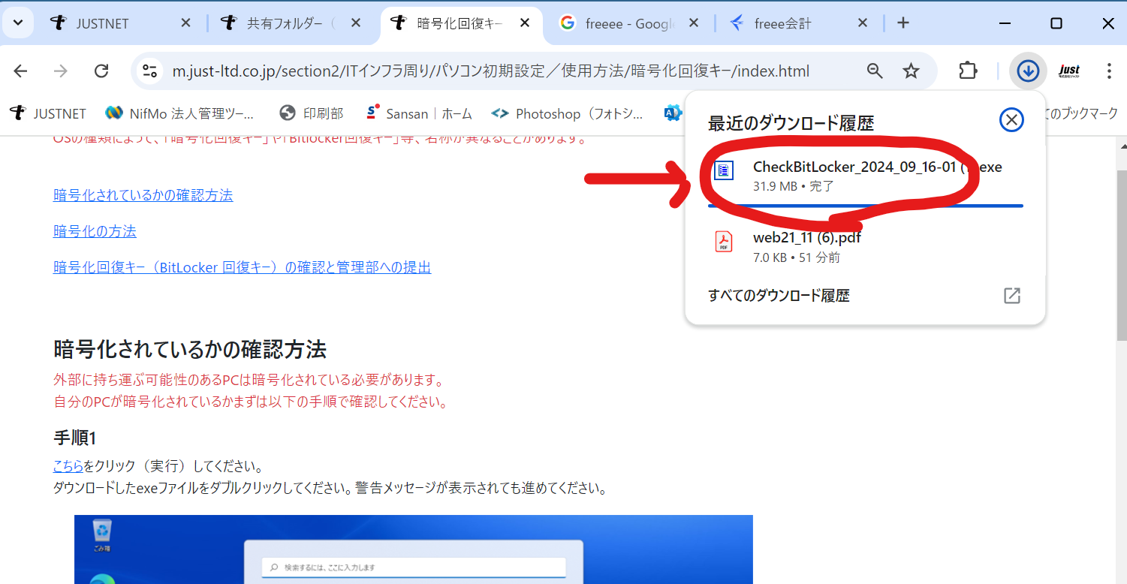
Task: Click the PDF icon of web21_11 (6).pdf
Action: click(x=723, y=242)
